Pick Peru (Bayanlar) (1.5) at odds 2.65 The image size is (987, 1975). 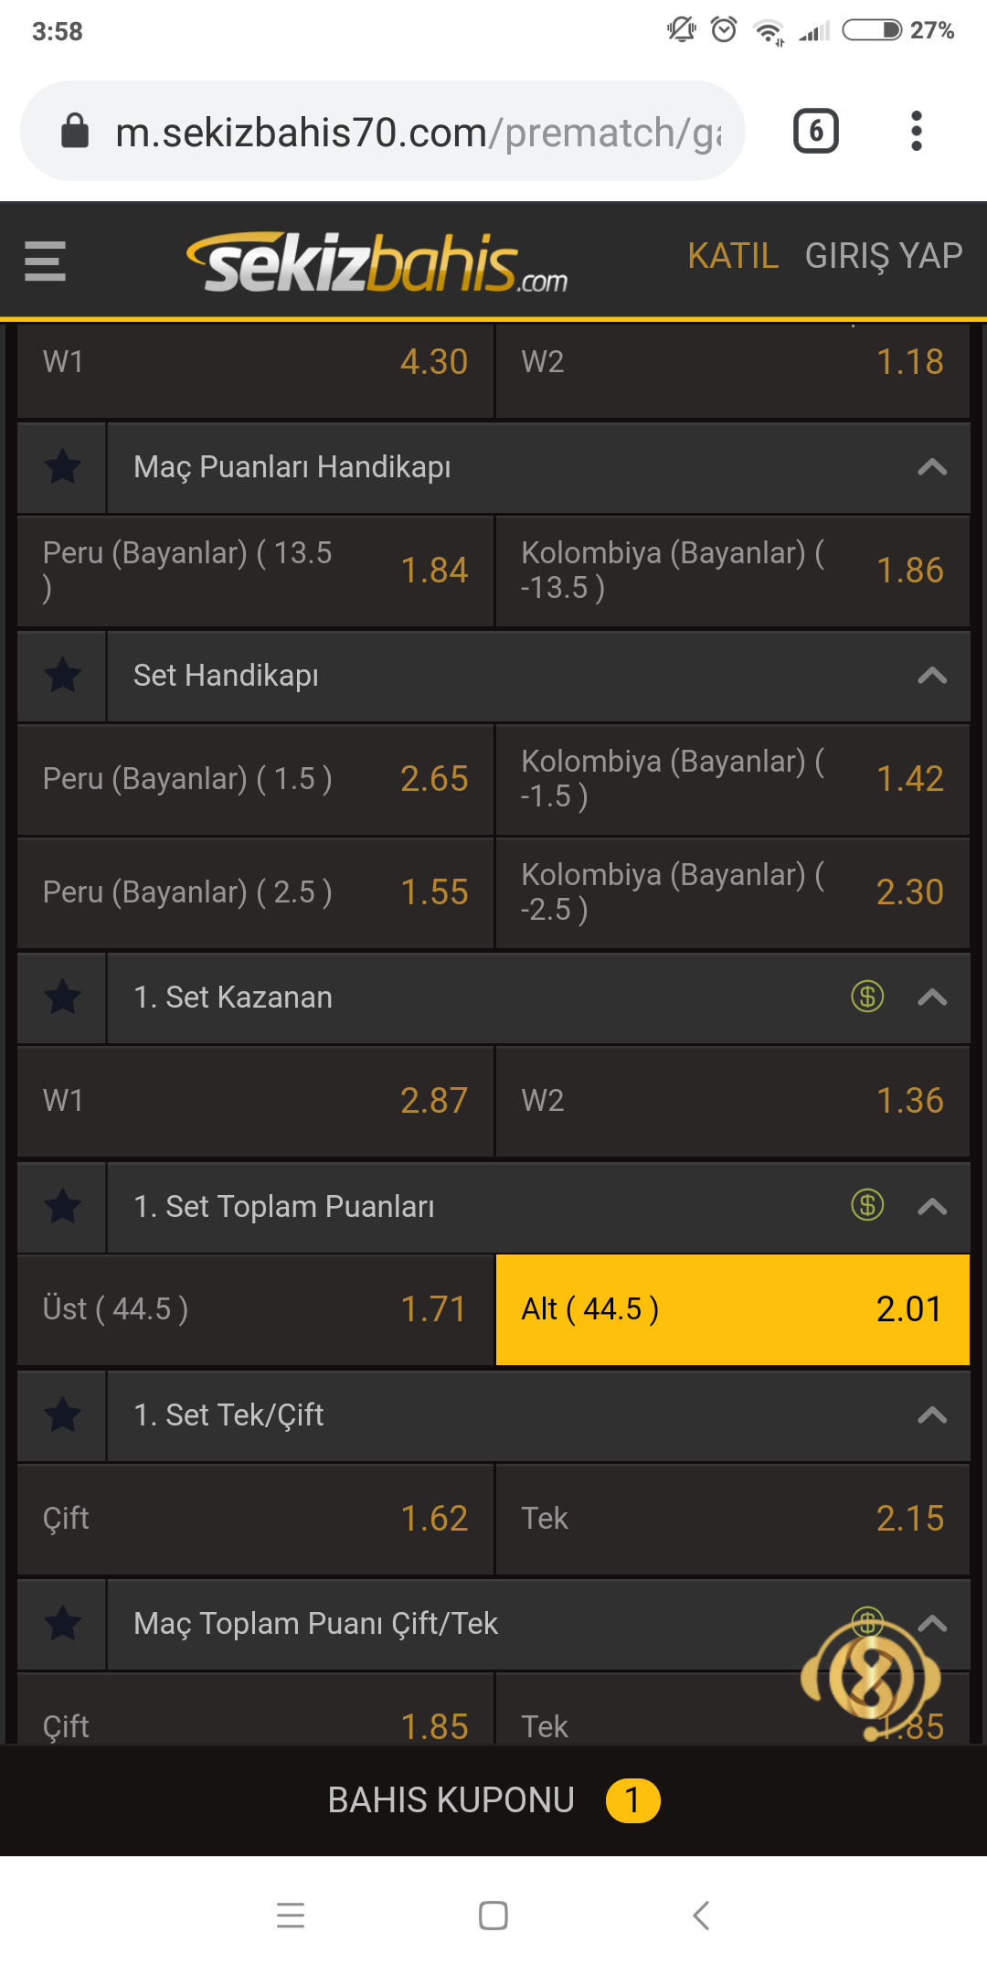click(255, 779)
